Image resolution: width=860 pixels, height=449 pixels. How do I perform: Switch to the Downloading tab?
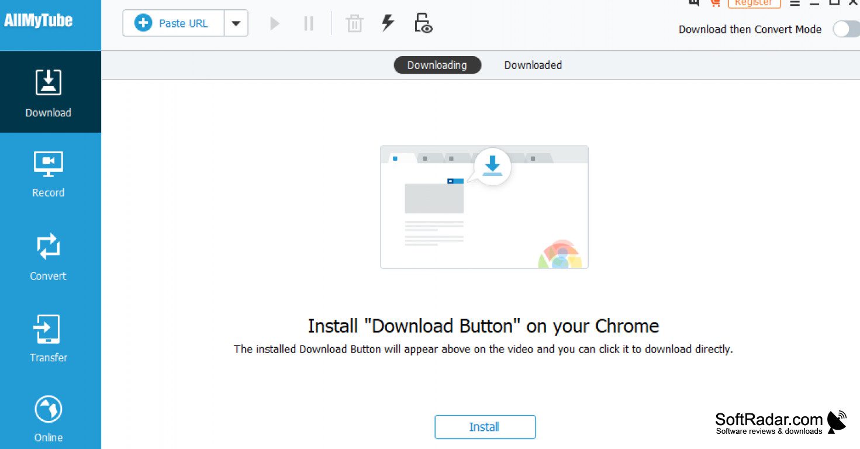pos(437,65)
